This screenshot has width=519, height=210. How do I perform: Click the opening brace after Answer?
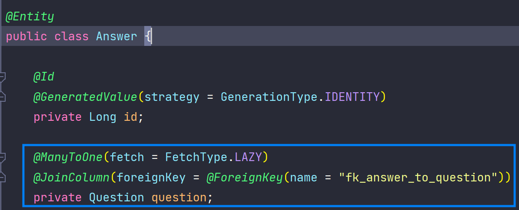(148, 36)
